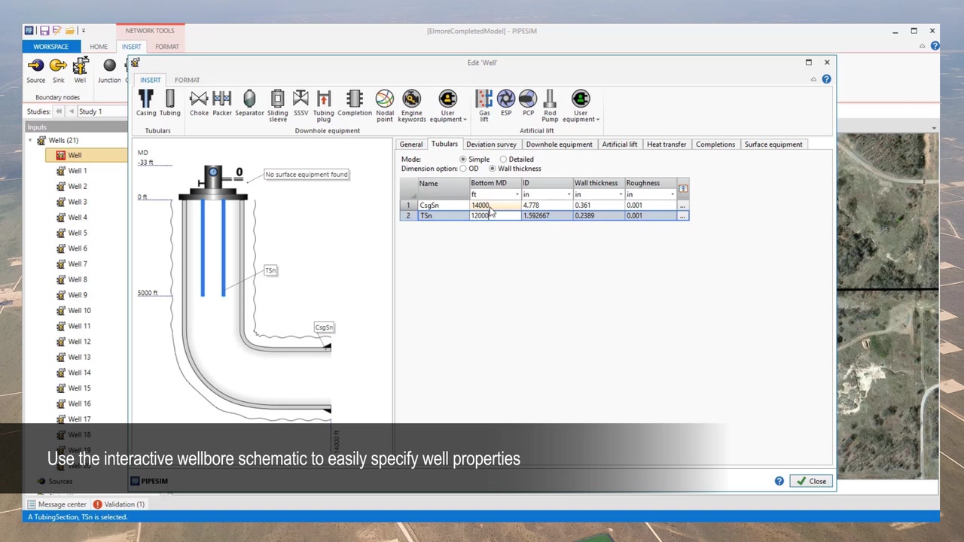The height and width of the screenshot is (542, 964).
Task: Open the HOME ribbon tab
Action: (x=99, y=47)
